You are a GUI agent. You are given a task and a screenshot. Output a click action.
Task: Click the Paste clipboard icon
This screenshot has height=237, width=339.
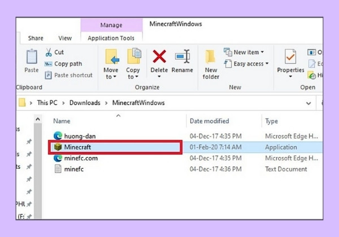point(32,56)
